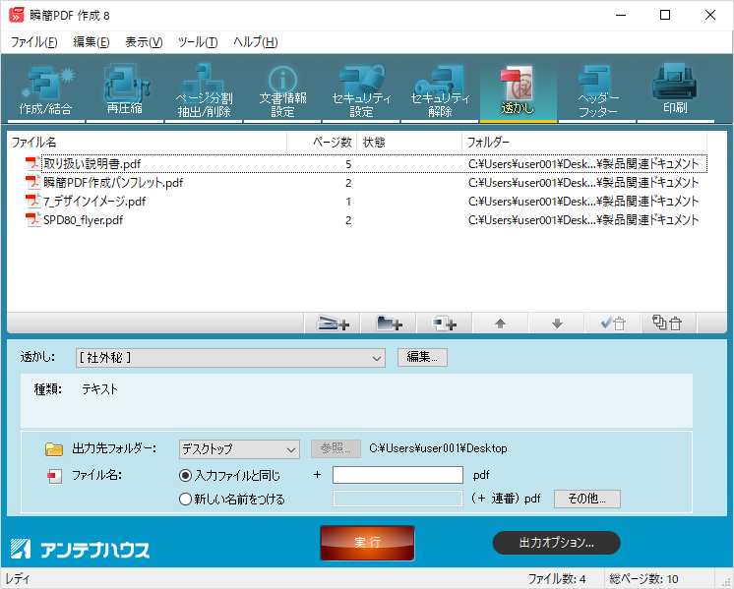
Task: Select file 取り扱い説明書.pdf
Action: (92, 164)
